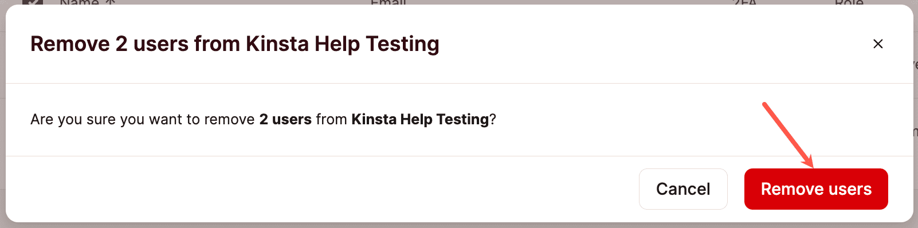Sort by the Name column header
The image size is (918, 228).
(x=79, y=2)
